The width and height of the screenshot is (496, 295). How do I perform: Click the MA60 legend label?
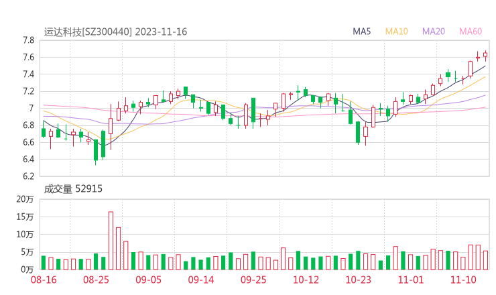point(471,32)
